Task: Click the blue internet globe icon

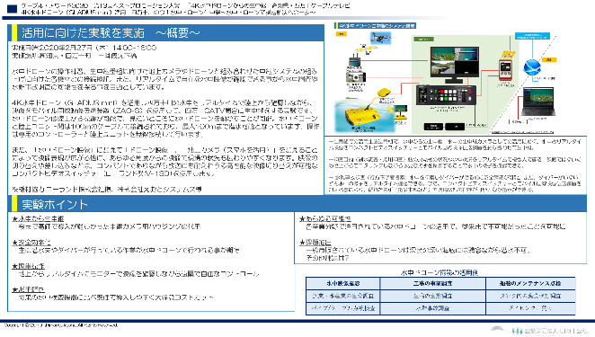Action: 532,67
